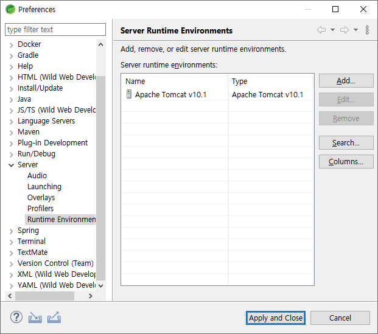
Task: Click the horizontal scrollbar right arrow
Action: (x=91, y=296)
